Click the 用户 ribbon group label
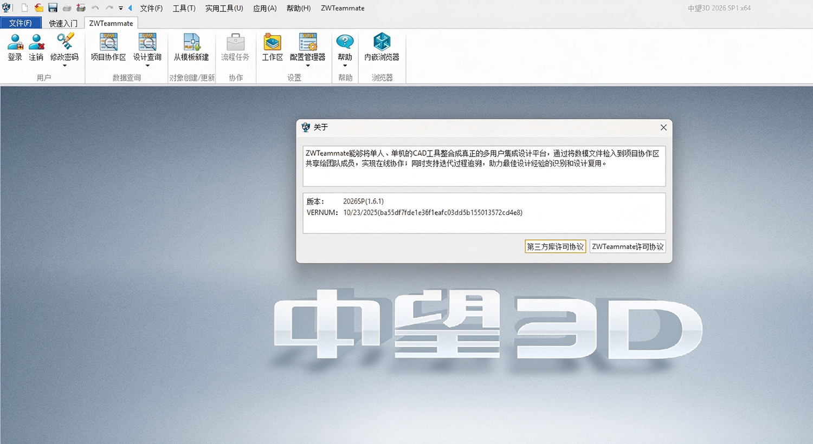Viewport: 813px width, 444px height. (44, 78)
